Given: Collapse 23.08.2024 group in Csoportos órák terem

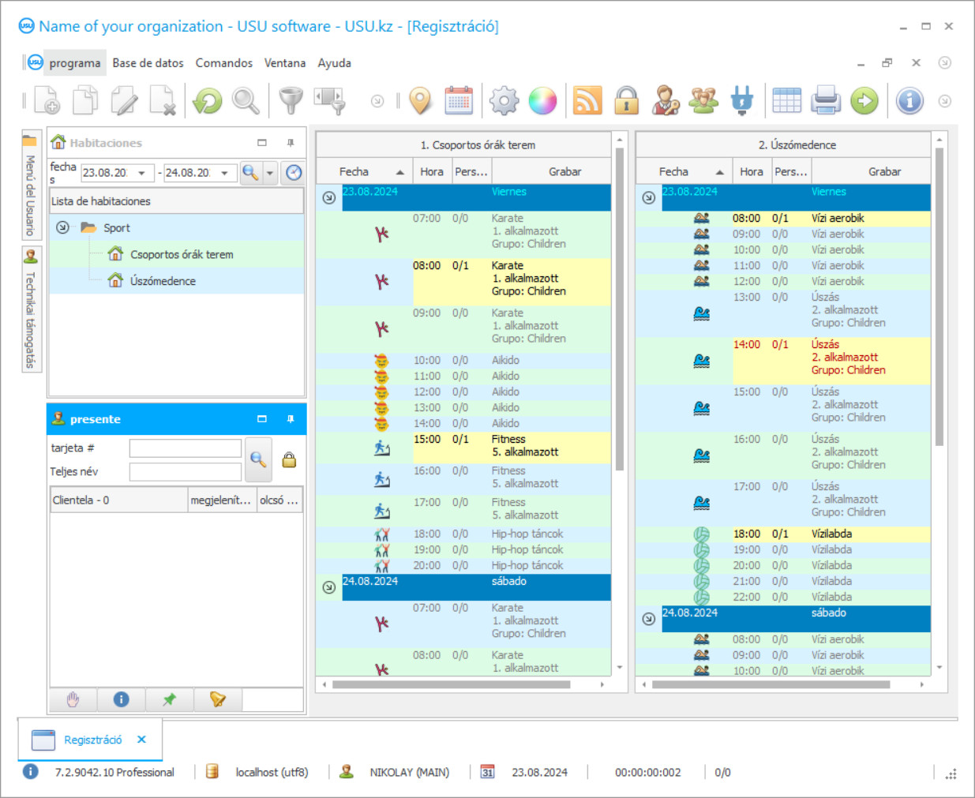Looking at the screenshot, I should (x=329, y=197).
